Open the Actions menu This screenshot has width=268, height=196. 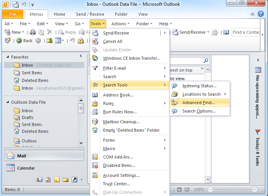pos(120,24)
